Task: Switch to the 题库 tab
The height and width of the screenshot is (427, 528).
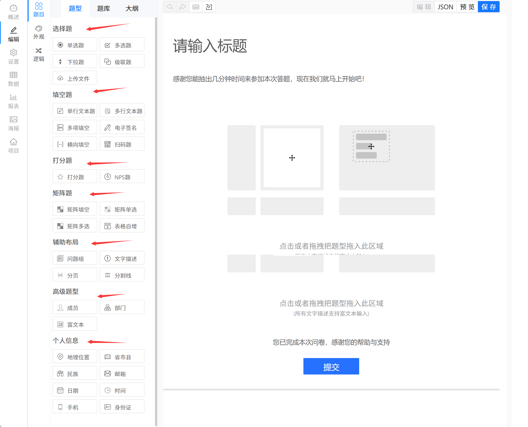Action: (104, 8)
